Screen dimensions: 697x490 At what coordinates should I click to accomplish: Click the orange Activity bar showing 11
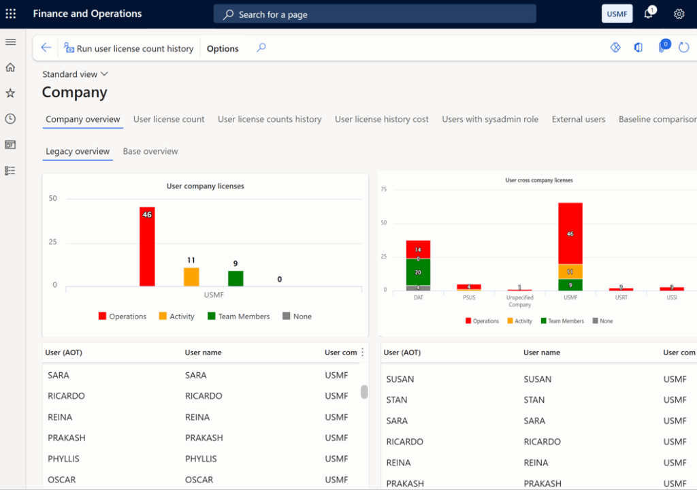coord(191,276)
